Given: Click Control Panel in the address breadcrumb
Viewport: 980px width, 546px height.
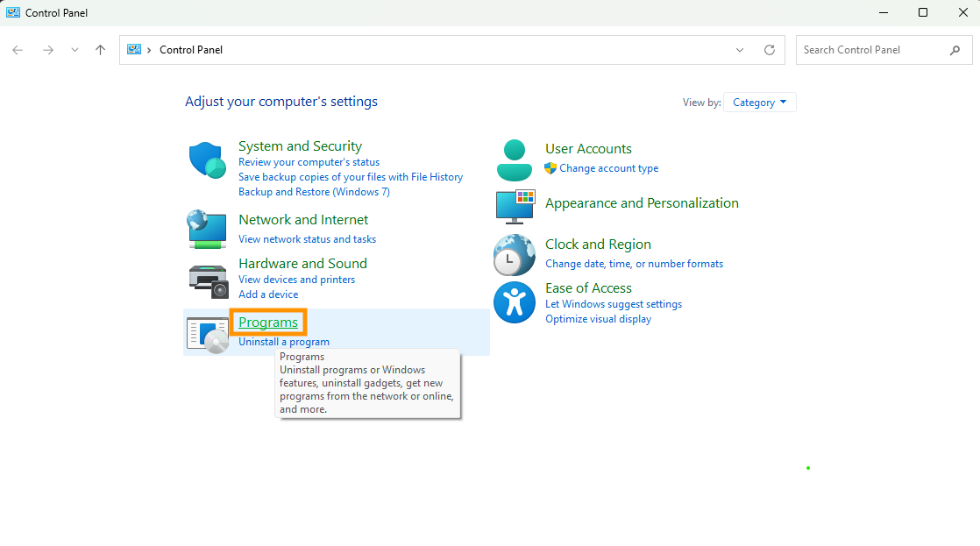Looking at the screenshot, I should pos(190,50).
